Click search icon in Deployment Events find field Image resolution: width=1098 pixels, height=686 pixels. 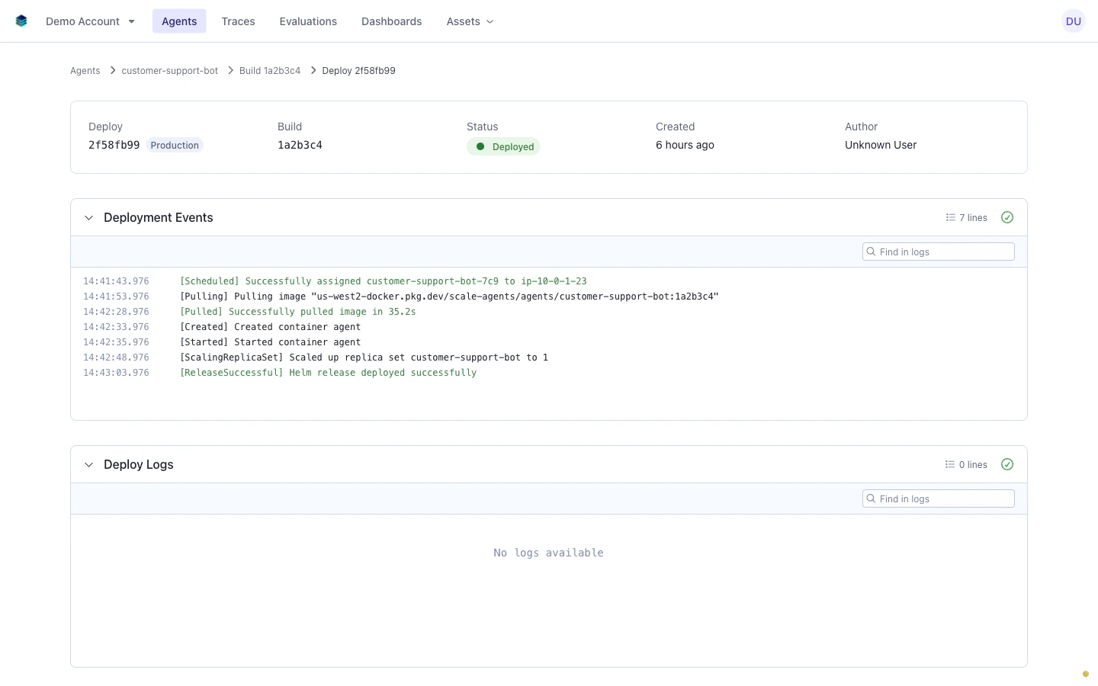click(x=871, y=252)
